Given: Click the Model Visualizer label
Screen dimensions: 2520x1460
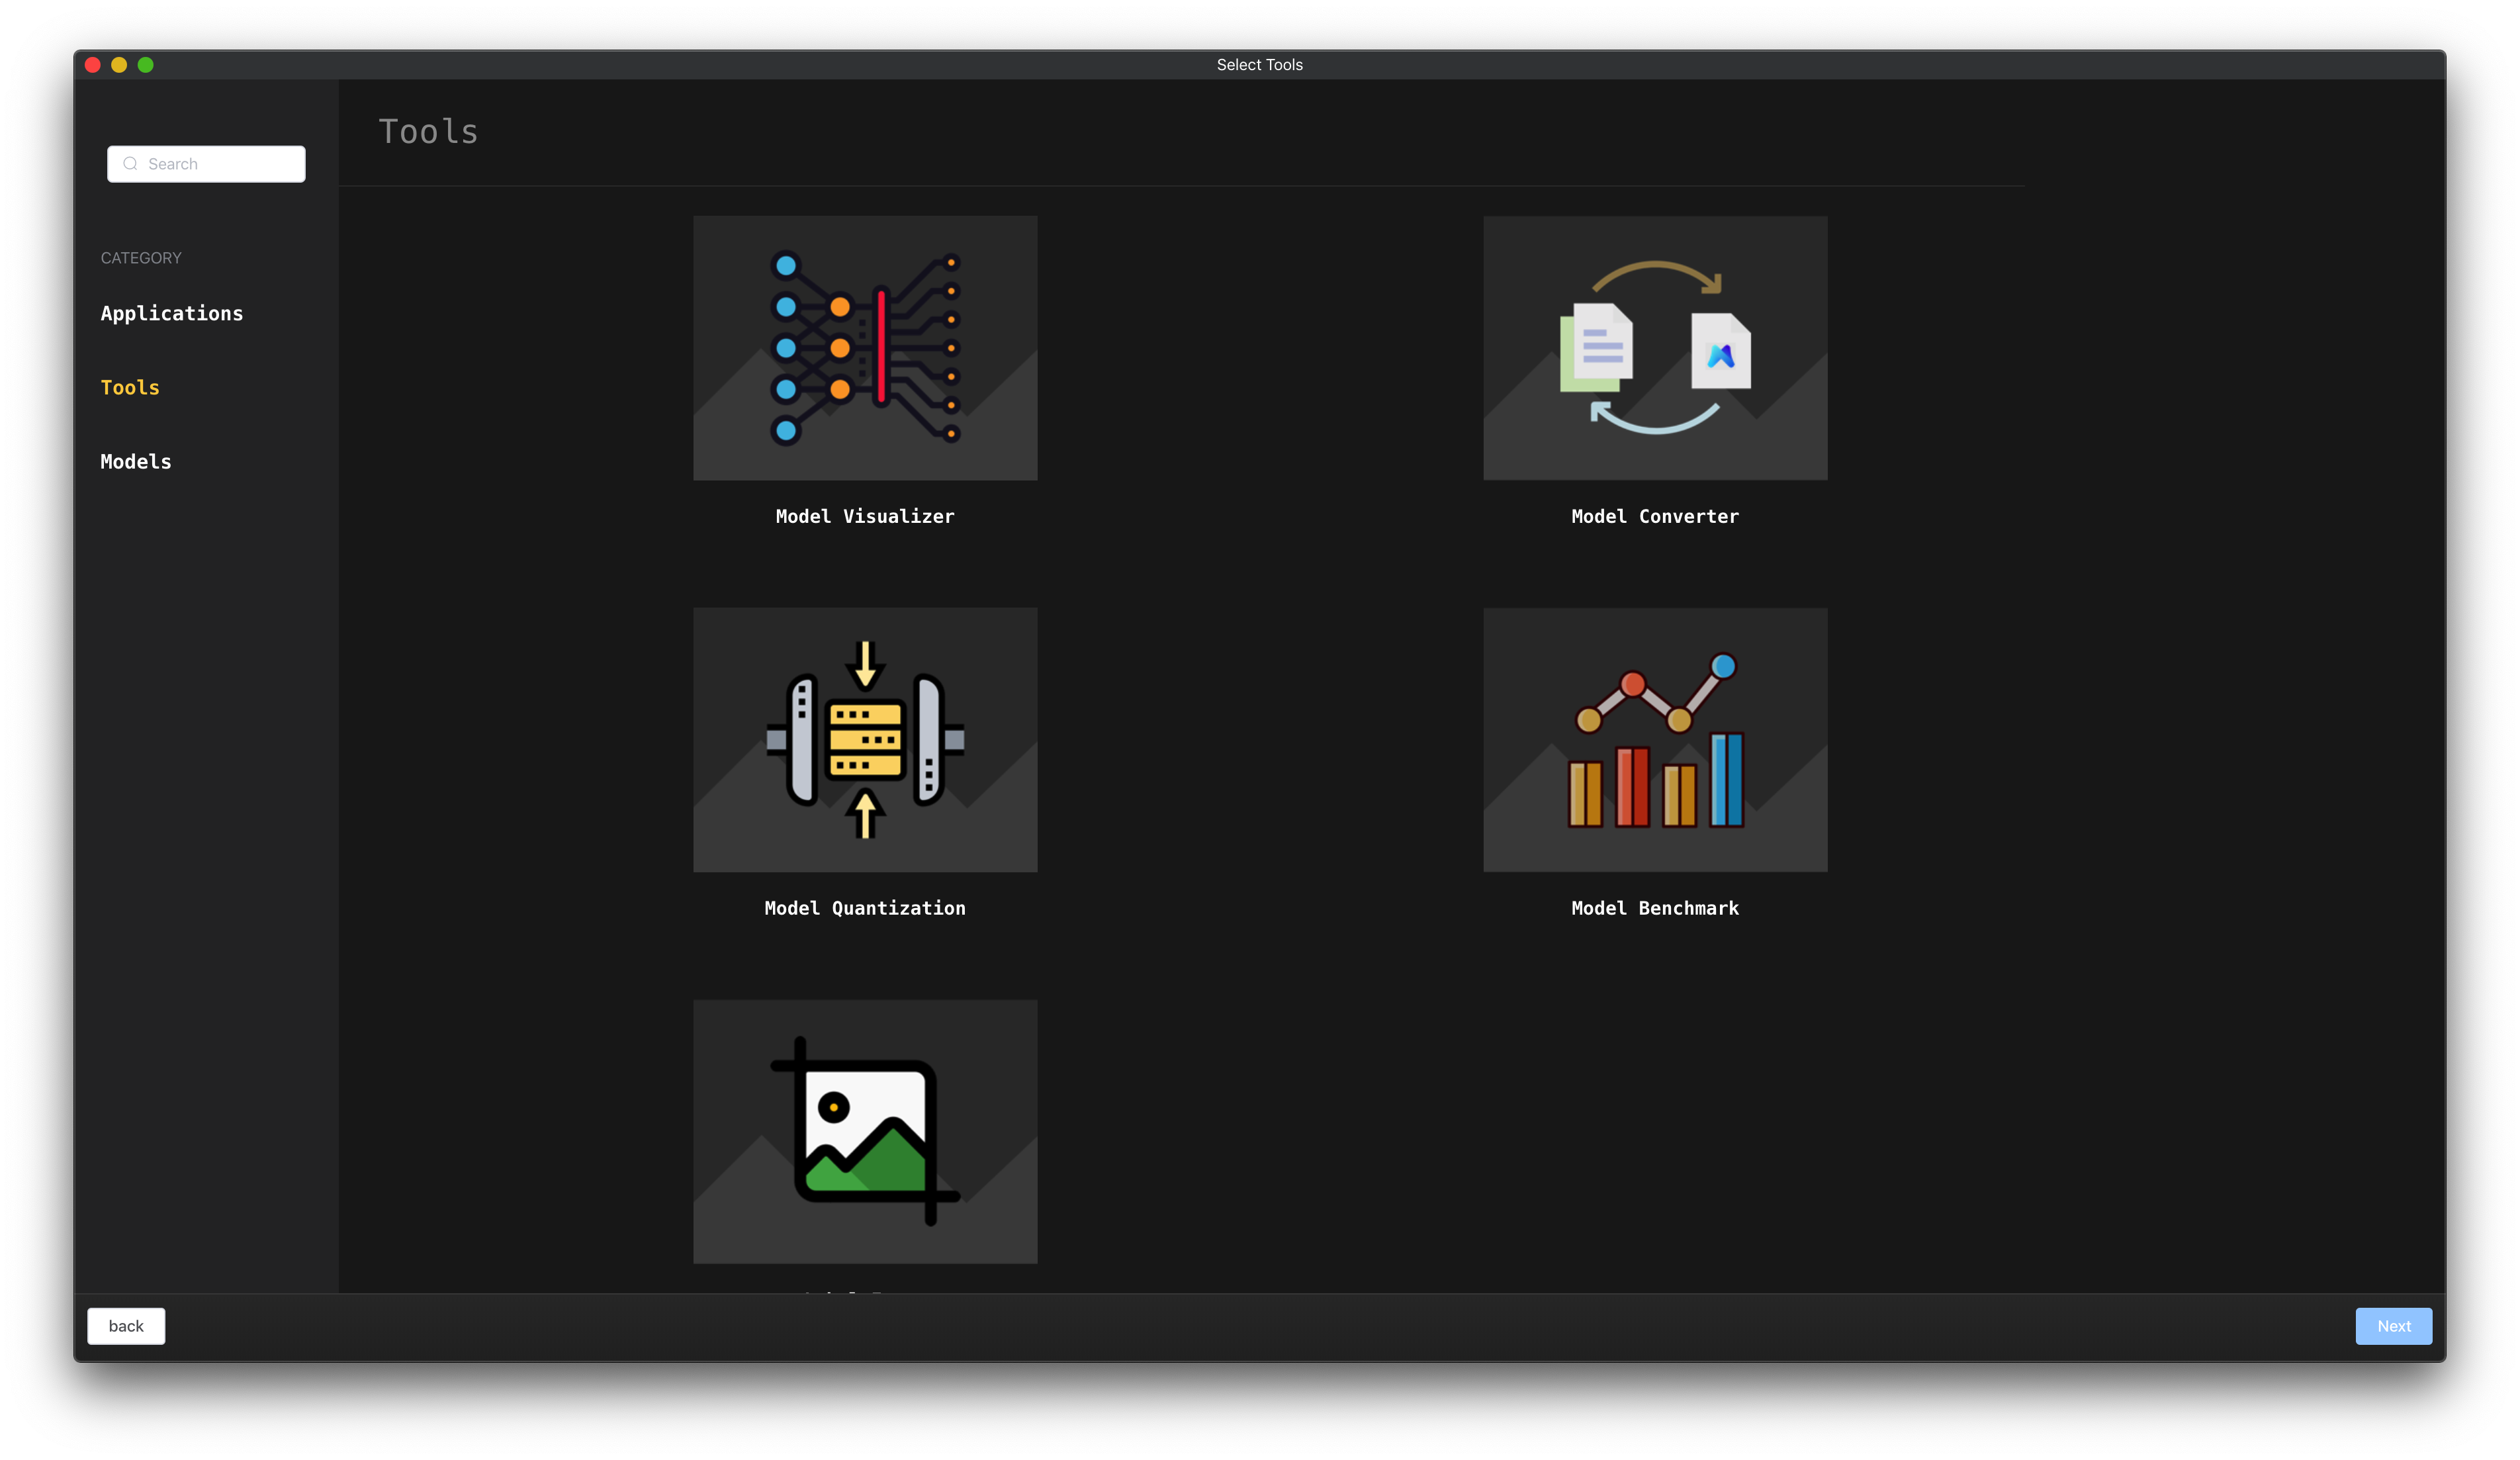Looking at the screenshot, I should (865, 516).
